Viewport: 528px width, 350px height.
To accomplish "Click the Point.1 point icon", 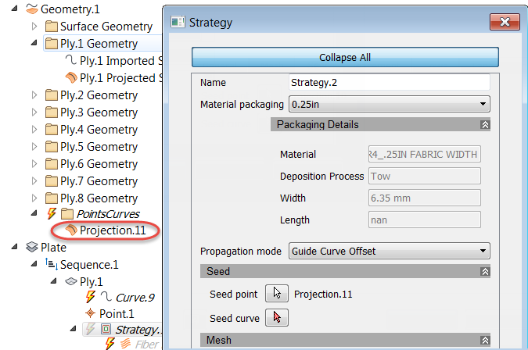I will (89, 313).
